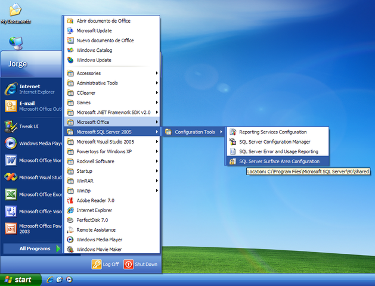Click the start button
375x286 pixels.
coord(20,279)
